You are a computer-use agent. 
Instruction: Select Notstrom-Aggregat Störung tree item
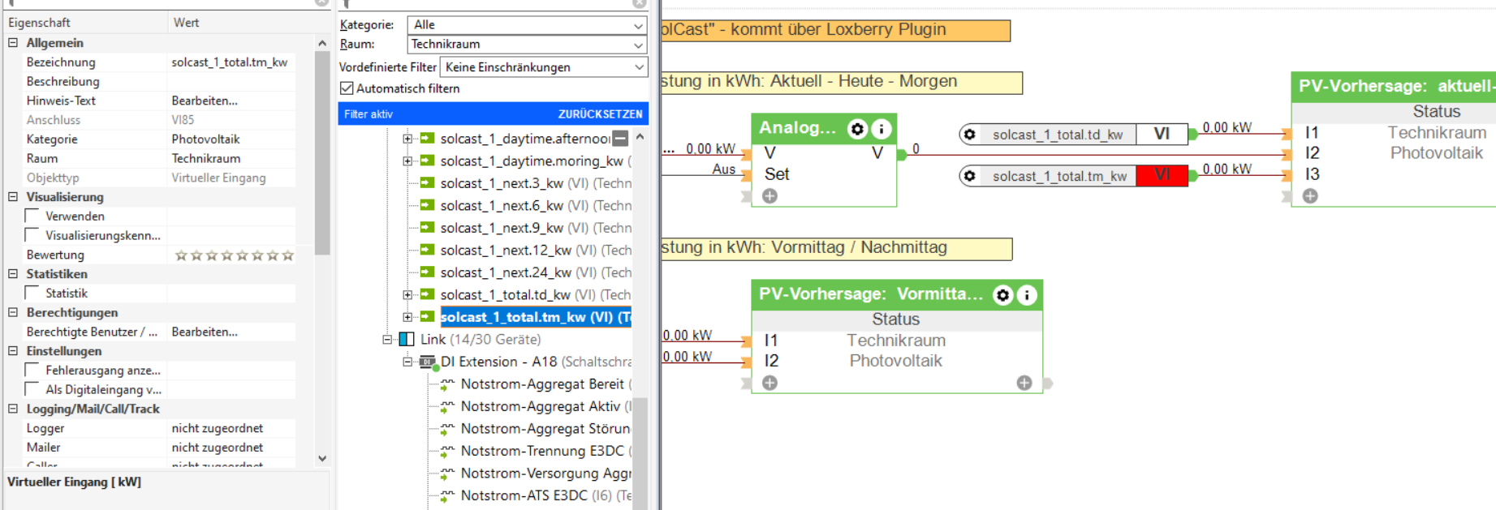[x=545, y=429]
